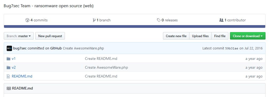
Task: Click the Find file button
Action: [x=220, y=36]
